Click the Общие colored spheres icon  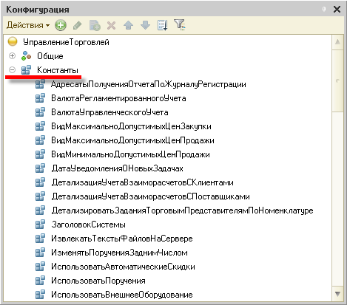[x=26, y=56]
